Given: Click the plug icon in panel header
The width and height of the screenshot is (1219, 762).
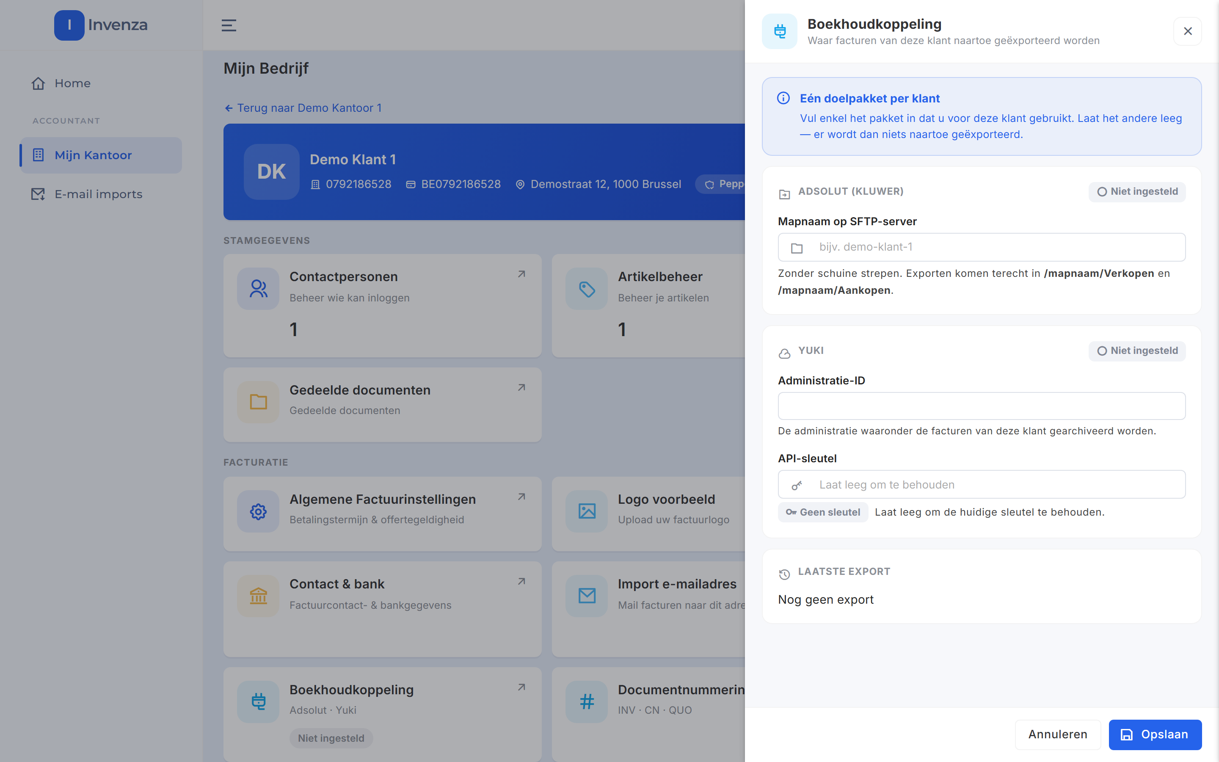Looking at the screenshot, I should tap(779, 31).
